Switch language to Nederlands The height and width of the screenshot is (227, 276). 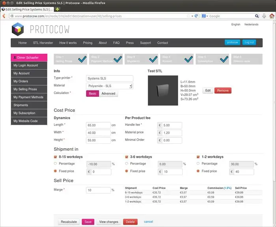[x=252, y=24]
